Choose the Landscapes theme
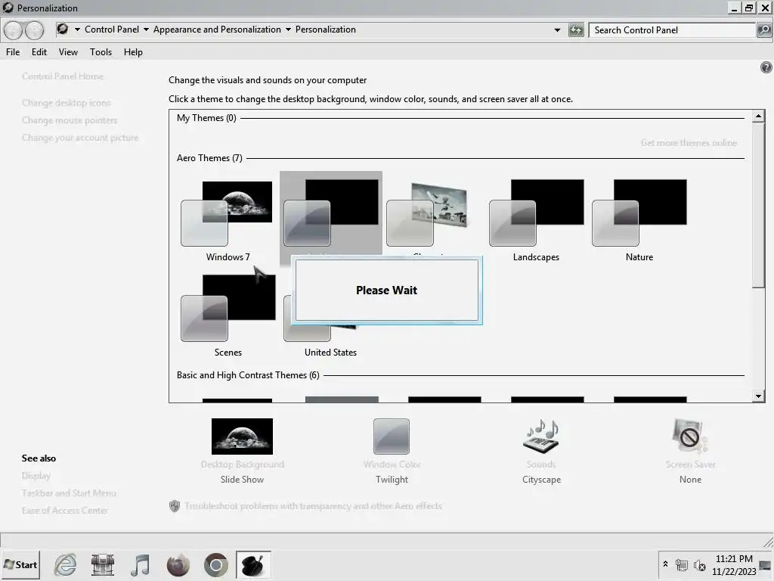774x581 pixels. click(536, 220)
